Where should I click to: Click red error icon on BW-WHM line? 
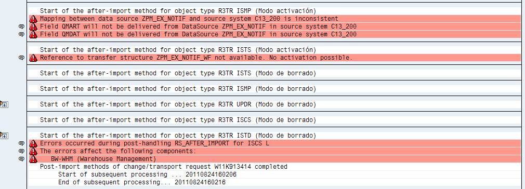(x=33, y=159)
